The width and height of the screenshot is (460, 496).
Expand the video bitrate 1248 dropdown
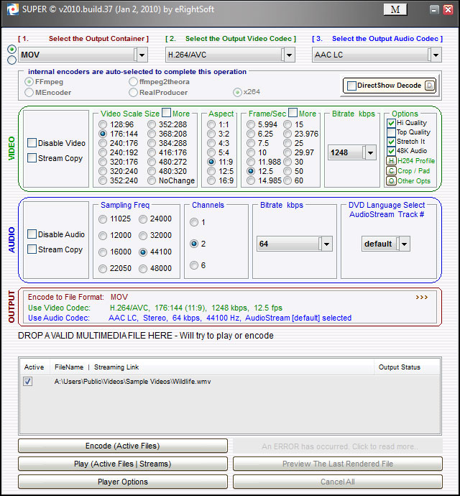click(369, 152)
